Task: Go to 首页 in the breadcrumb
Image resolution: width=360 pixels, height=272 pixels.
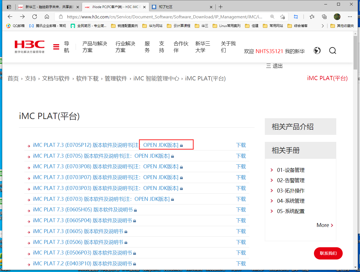Action: [13, 78]
